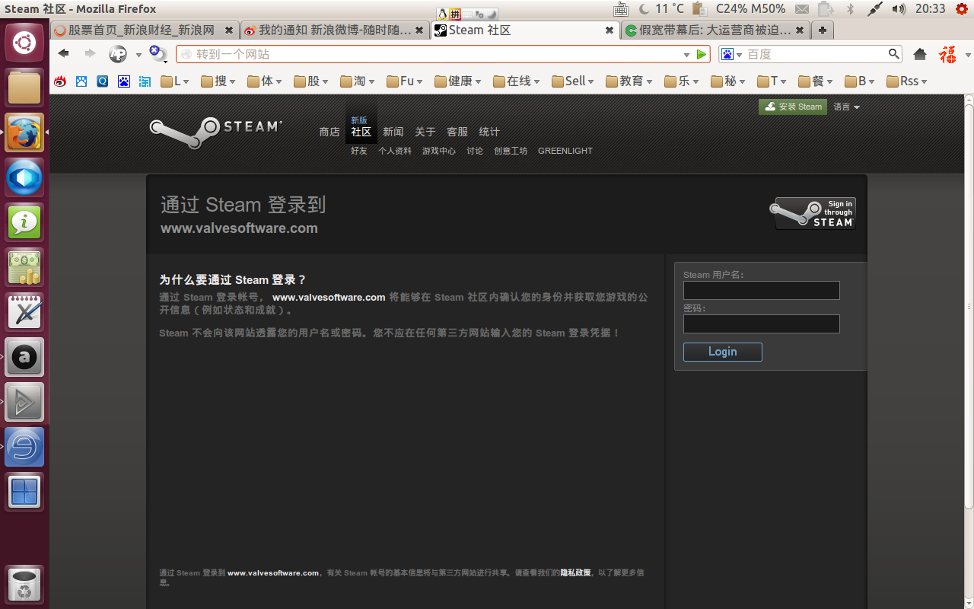The image size is (974, 609).
Task: Expand the 在线 bookmarks folder
Action: pos(517,81)
